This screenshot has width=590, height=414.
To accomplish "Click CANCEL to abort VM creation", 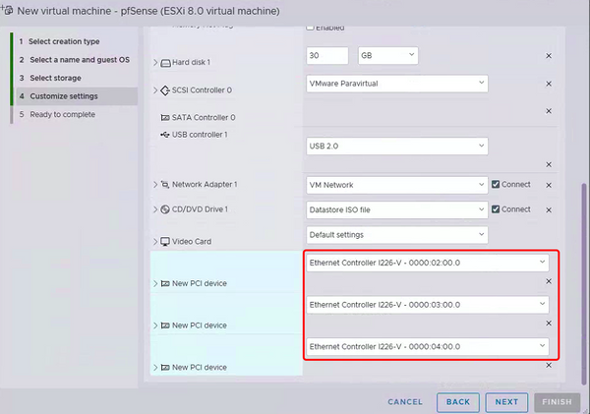I will click(x=405, y=402).
